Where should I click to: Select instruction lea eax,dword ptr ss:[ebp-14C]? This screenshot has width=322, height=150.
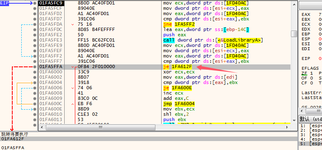click(x=206, y=29)
